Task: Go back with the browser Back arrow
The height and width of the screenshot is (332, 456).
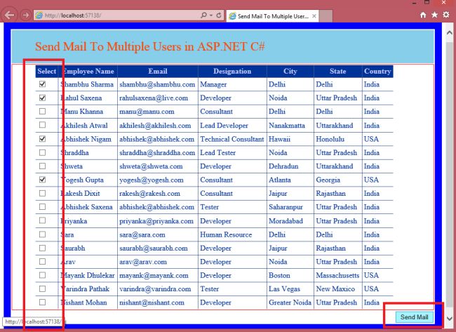Action: pos(10,15)
